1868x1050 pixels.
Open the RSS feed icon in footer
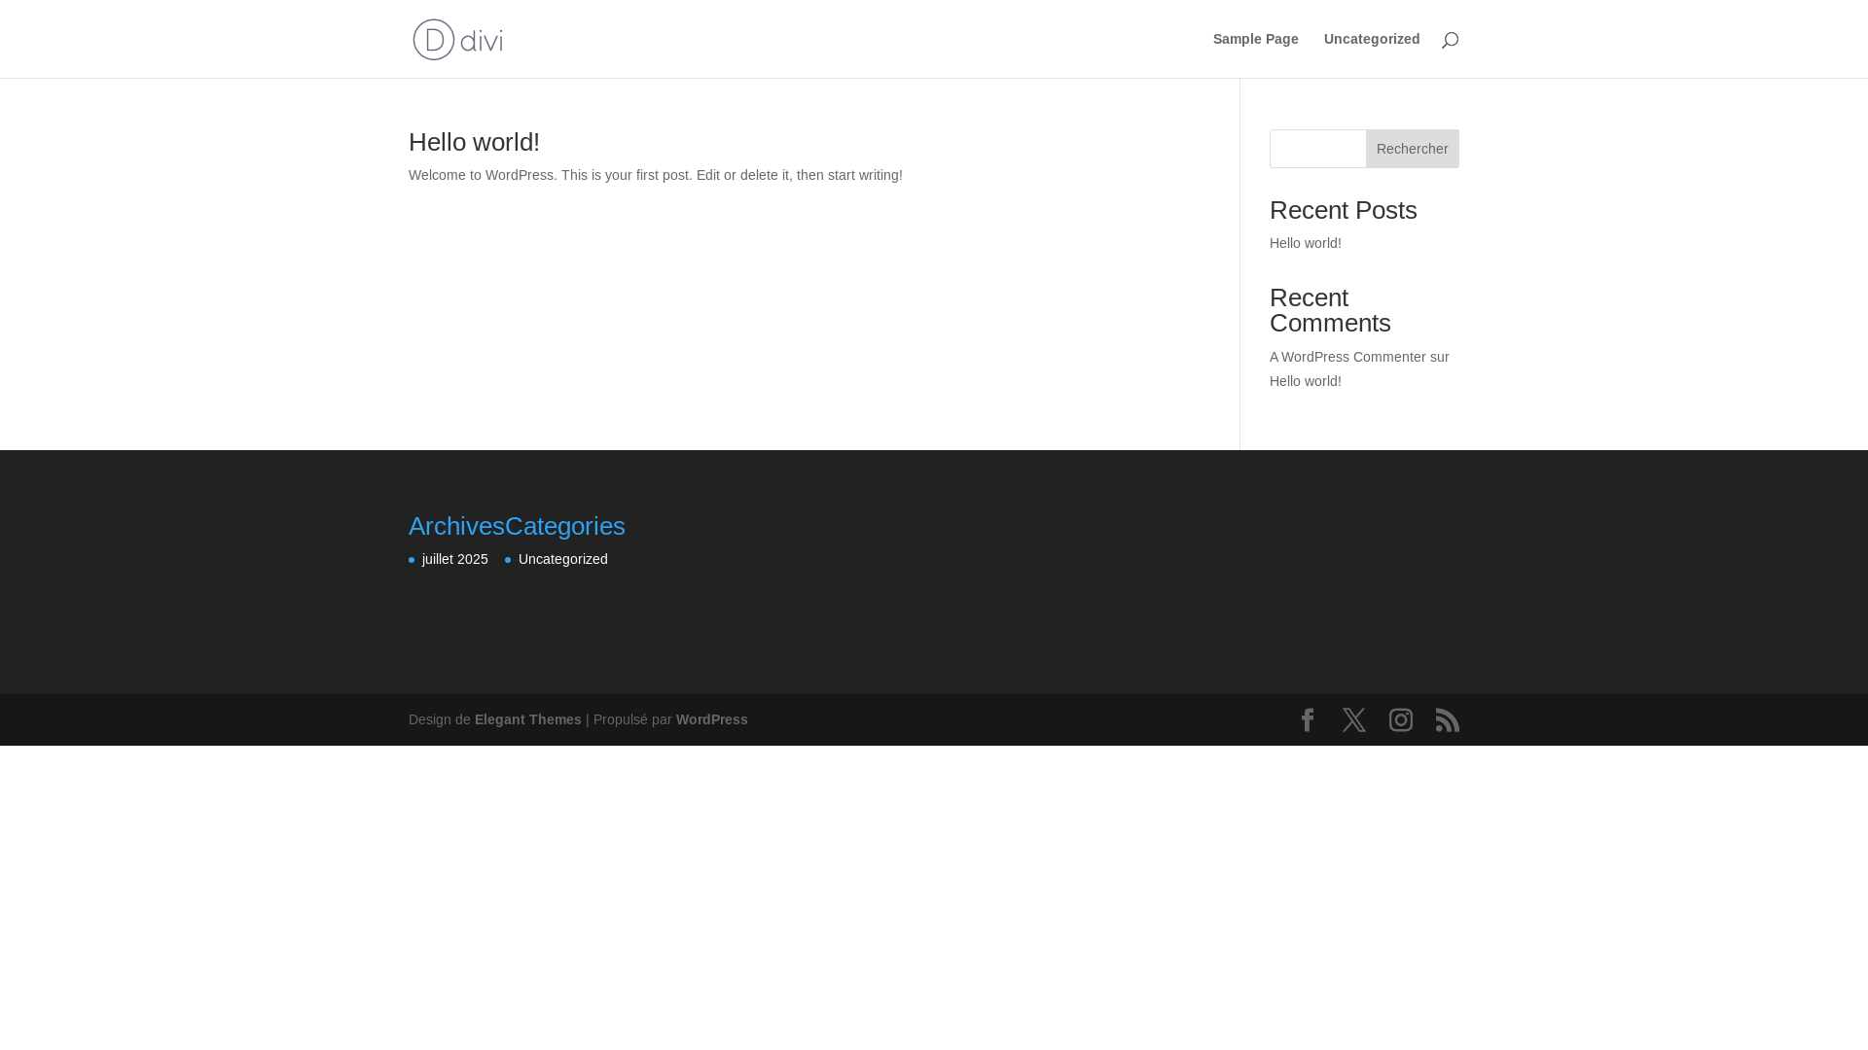point(1448,719)
